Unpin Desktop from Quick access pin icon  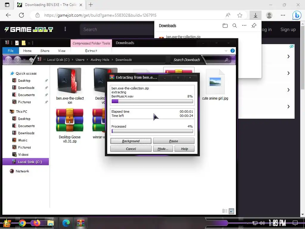46,81
